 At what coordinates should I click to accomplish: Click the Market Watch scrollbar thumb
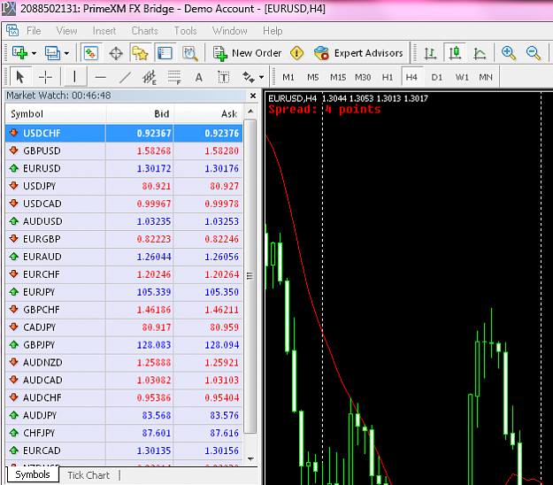(x=250, y=276)
